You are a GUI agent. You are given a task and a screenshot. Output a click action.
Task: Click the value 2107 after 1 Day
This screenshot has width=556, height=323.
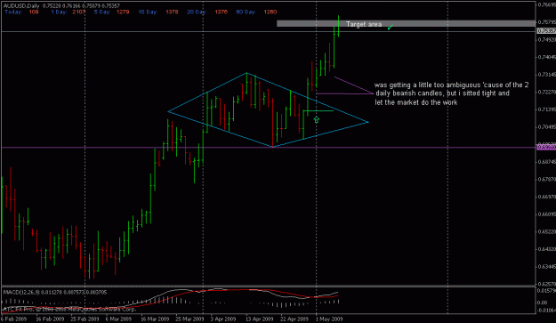click(x=78, y=12)
